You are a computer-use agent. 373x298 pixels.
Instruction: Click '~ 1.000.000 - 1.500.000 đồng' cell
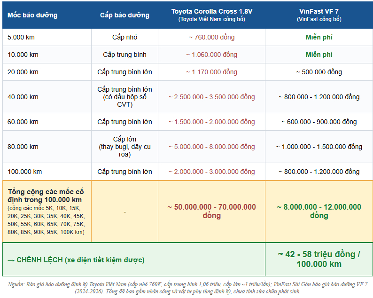click(x=319, y=147)
